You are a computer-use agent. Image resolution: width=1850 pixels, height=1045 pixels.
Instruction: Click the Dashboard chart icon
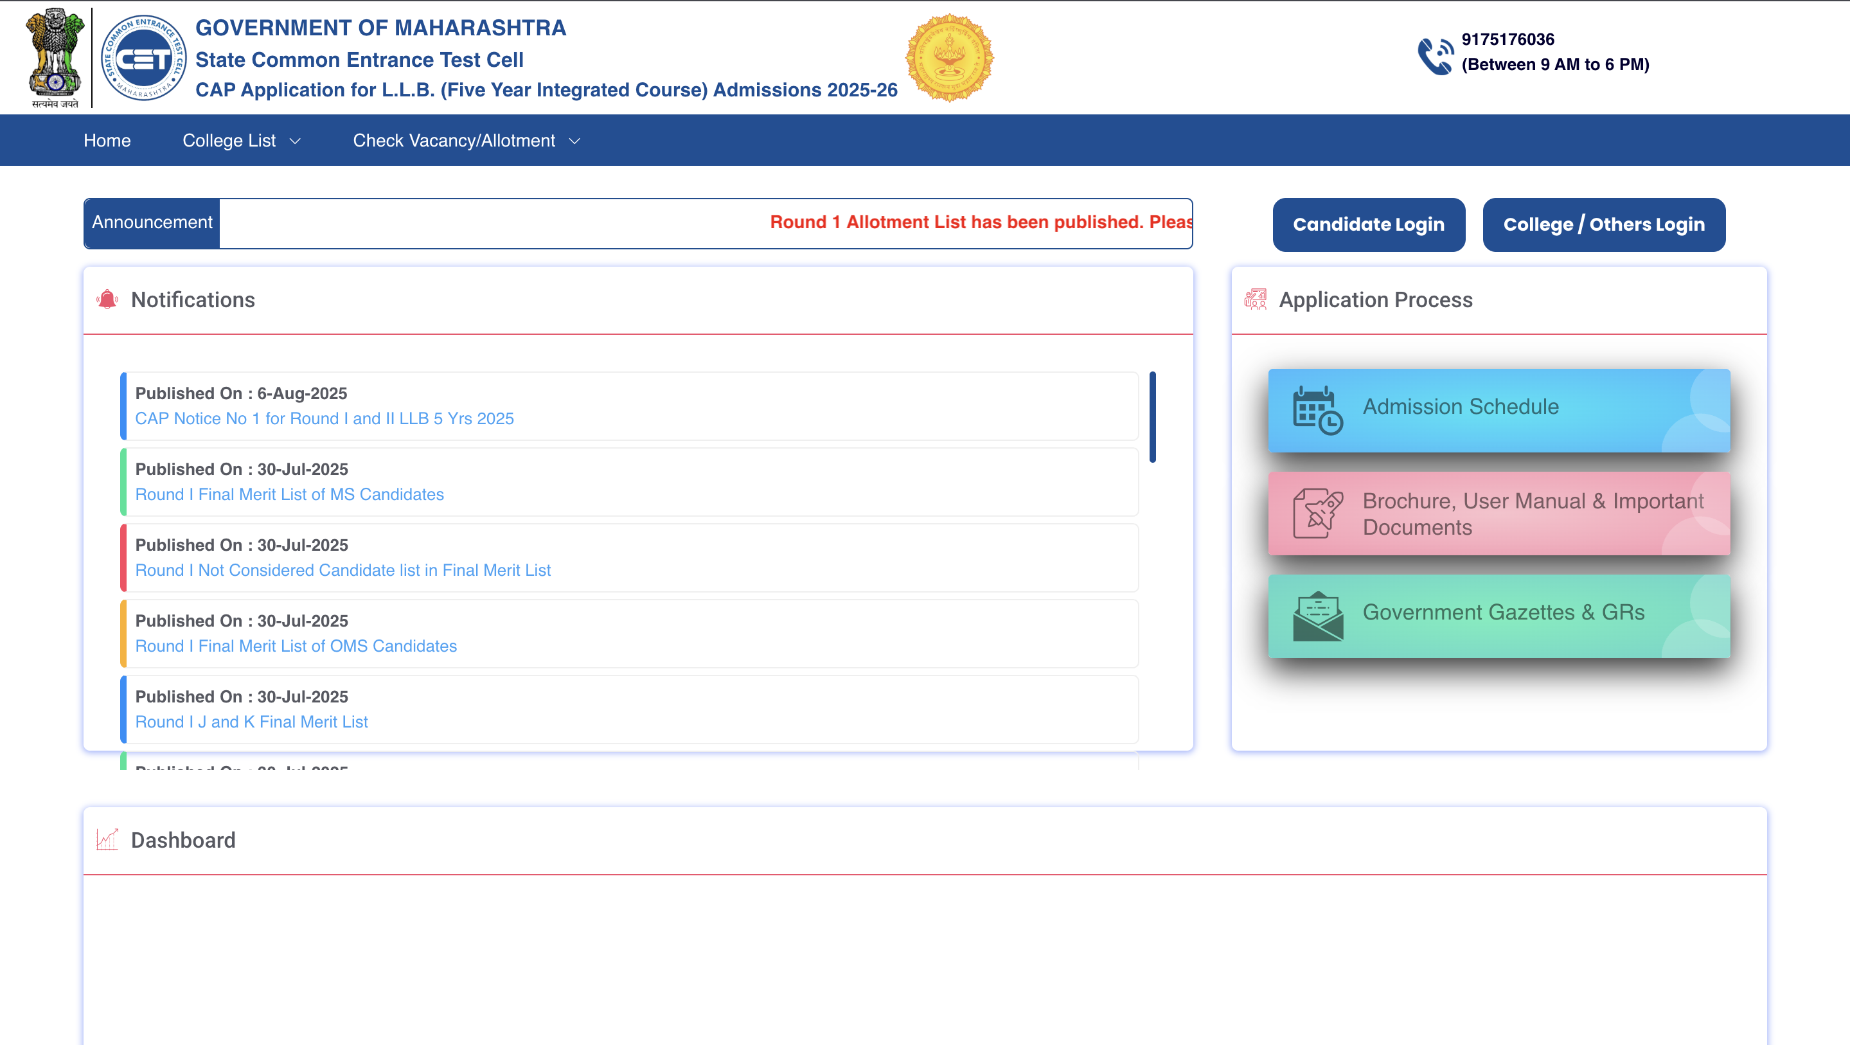pos(107,839)
